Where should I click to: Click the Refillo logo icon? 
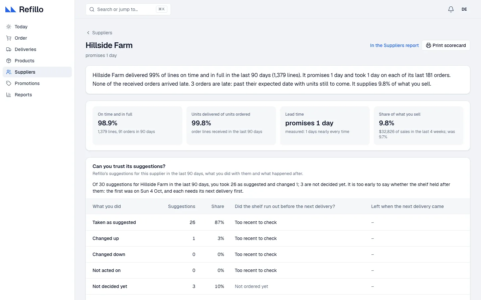tap(11, 9)
